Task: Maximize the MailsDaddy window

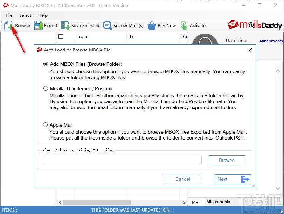Action: coord(259,5)
